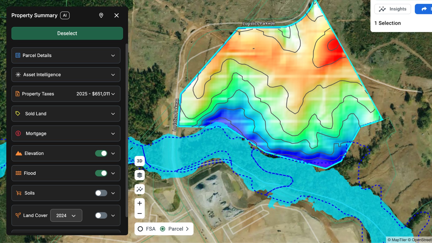This screenshot has width=432, height=243.
Task: Click the Sold Land tag icon
Action: (18, 114)
